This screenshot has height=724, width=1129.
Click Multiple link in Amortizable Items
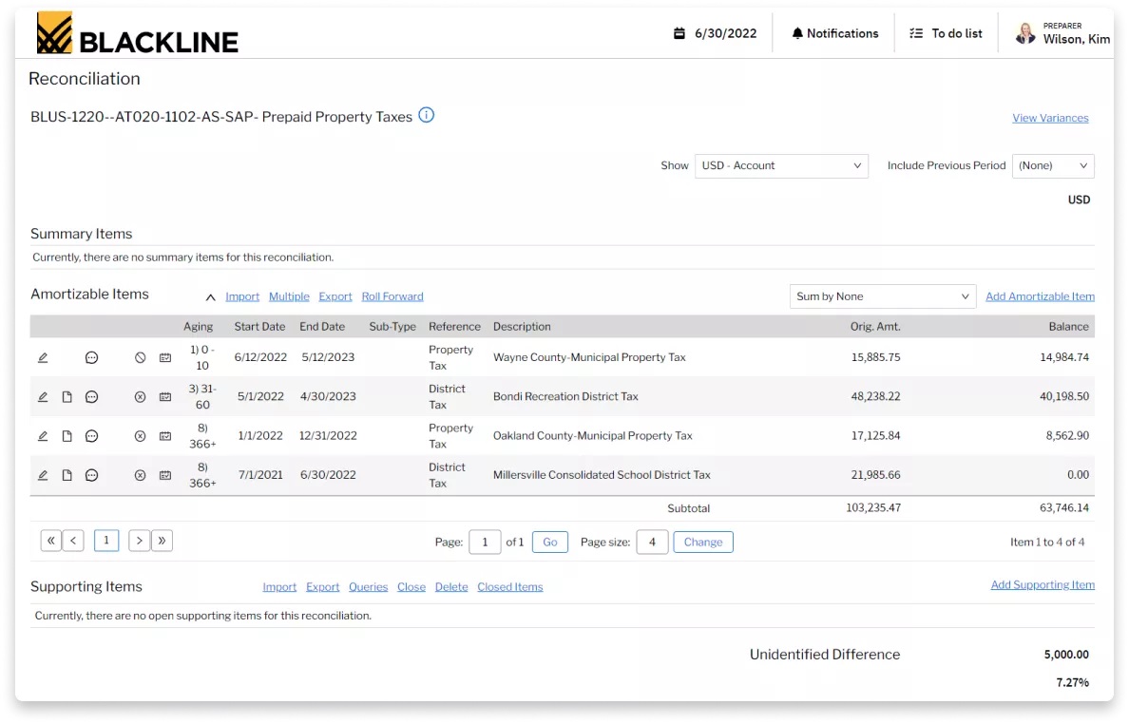[289, 296]
